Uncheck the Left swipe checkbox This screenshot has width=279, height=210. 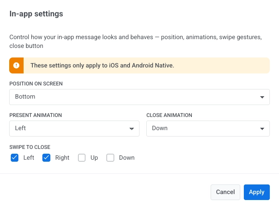(15, 158)
